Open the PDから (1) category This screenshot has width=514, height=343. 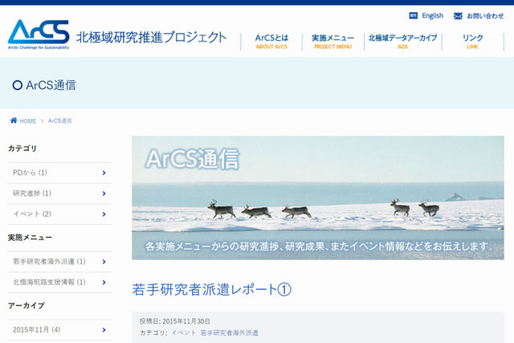pos(30,173)
